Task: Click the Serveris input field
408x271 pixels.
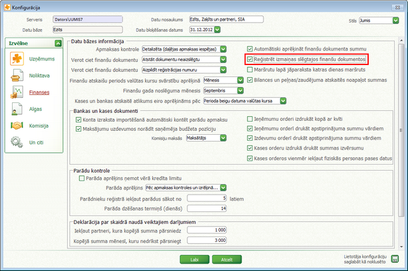Action: click(88, 19)
